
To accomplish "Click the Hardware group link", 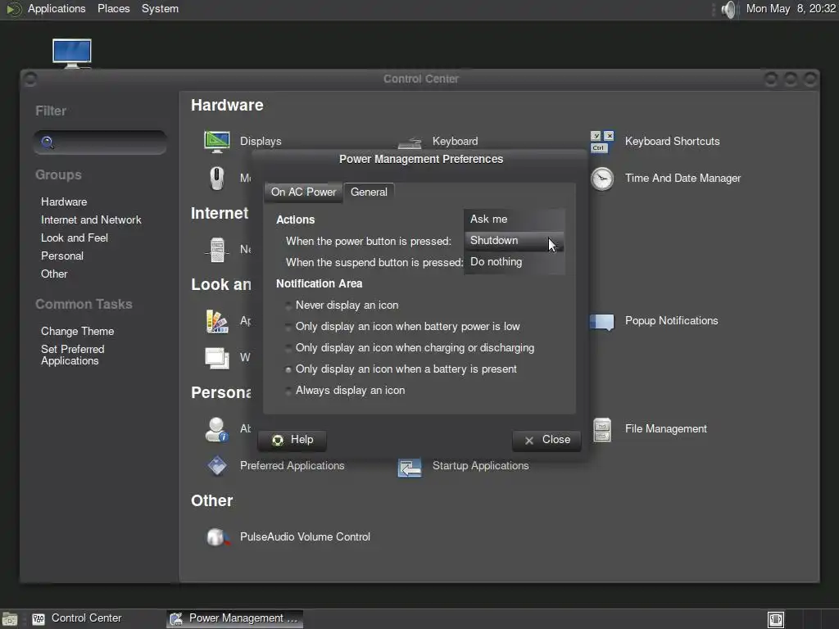I will tap(64, 202).
